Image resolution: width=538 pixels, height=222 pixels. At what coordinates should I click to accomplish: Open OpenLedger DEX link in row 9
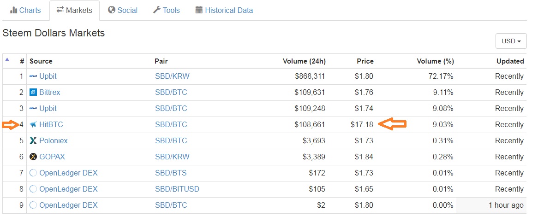pyautogui.click(x=68, y=205)
